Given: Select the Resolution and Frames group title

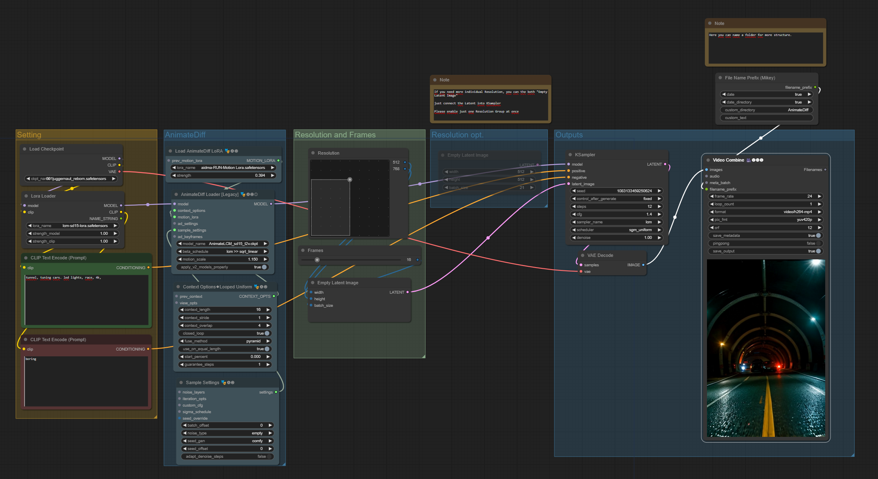Looking at the screenshot, I should [335, 135].
